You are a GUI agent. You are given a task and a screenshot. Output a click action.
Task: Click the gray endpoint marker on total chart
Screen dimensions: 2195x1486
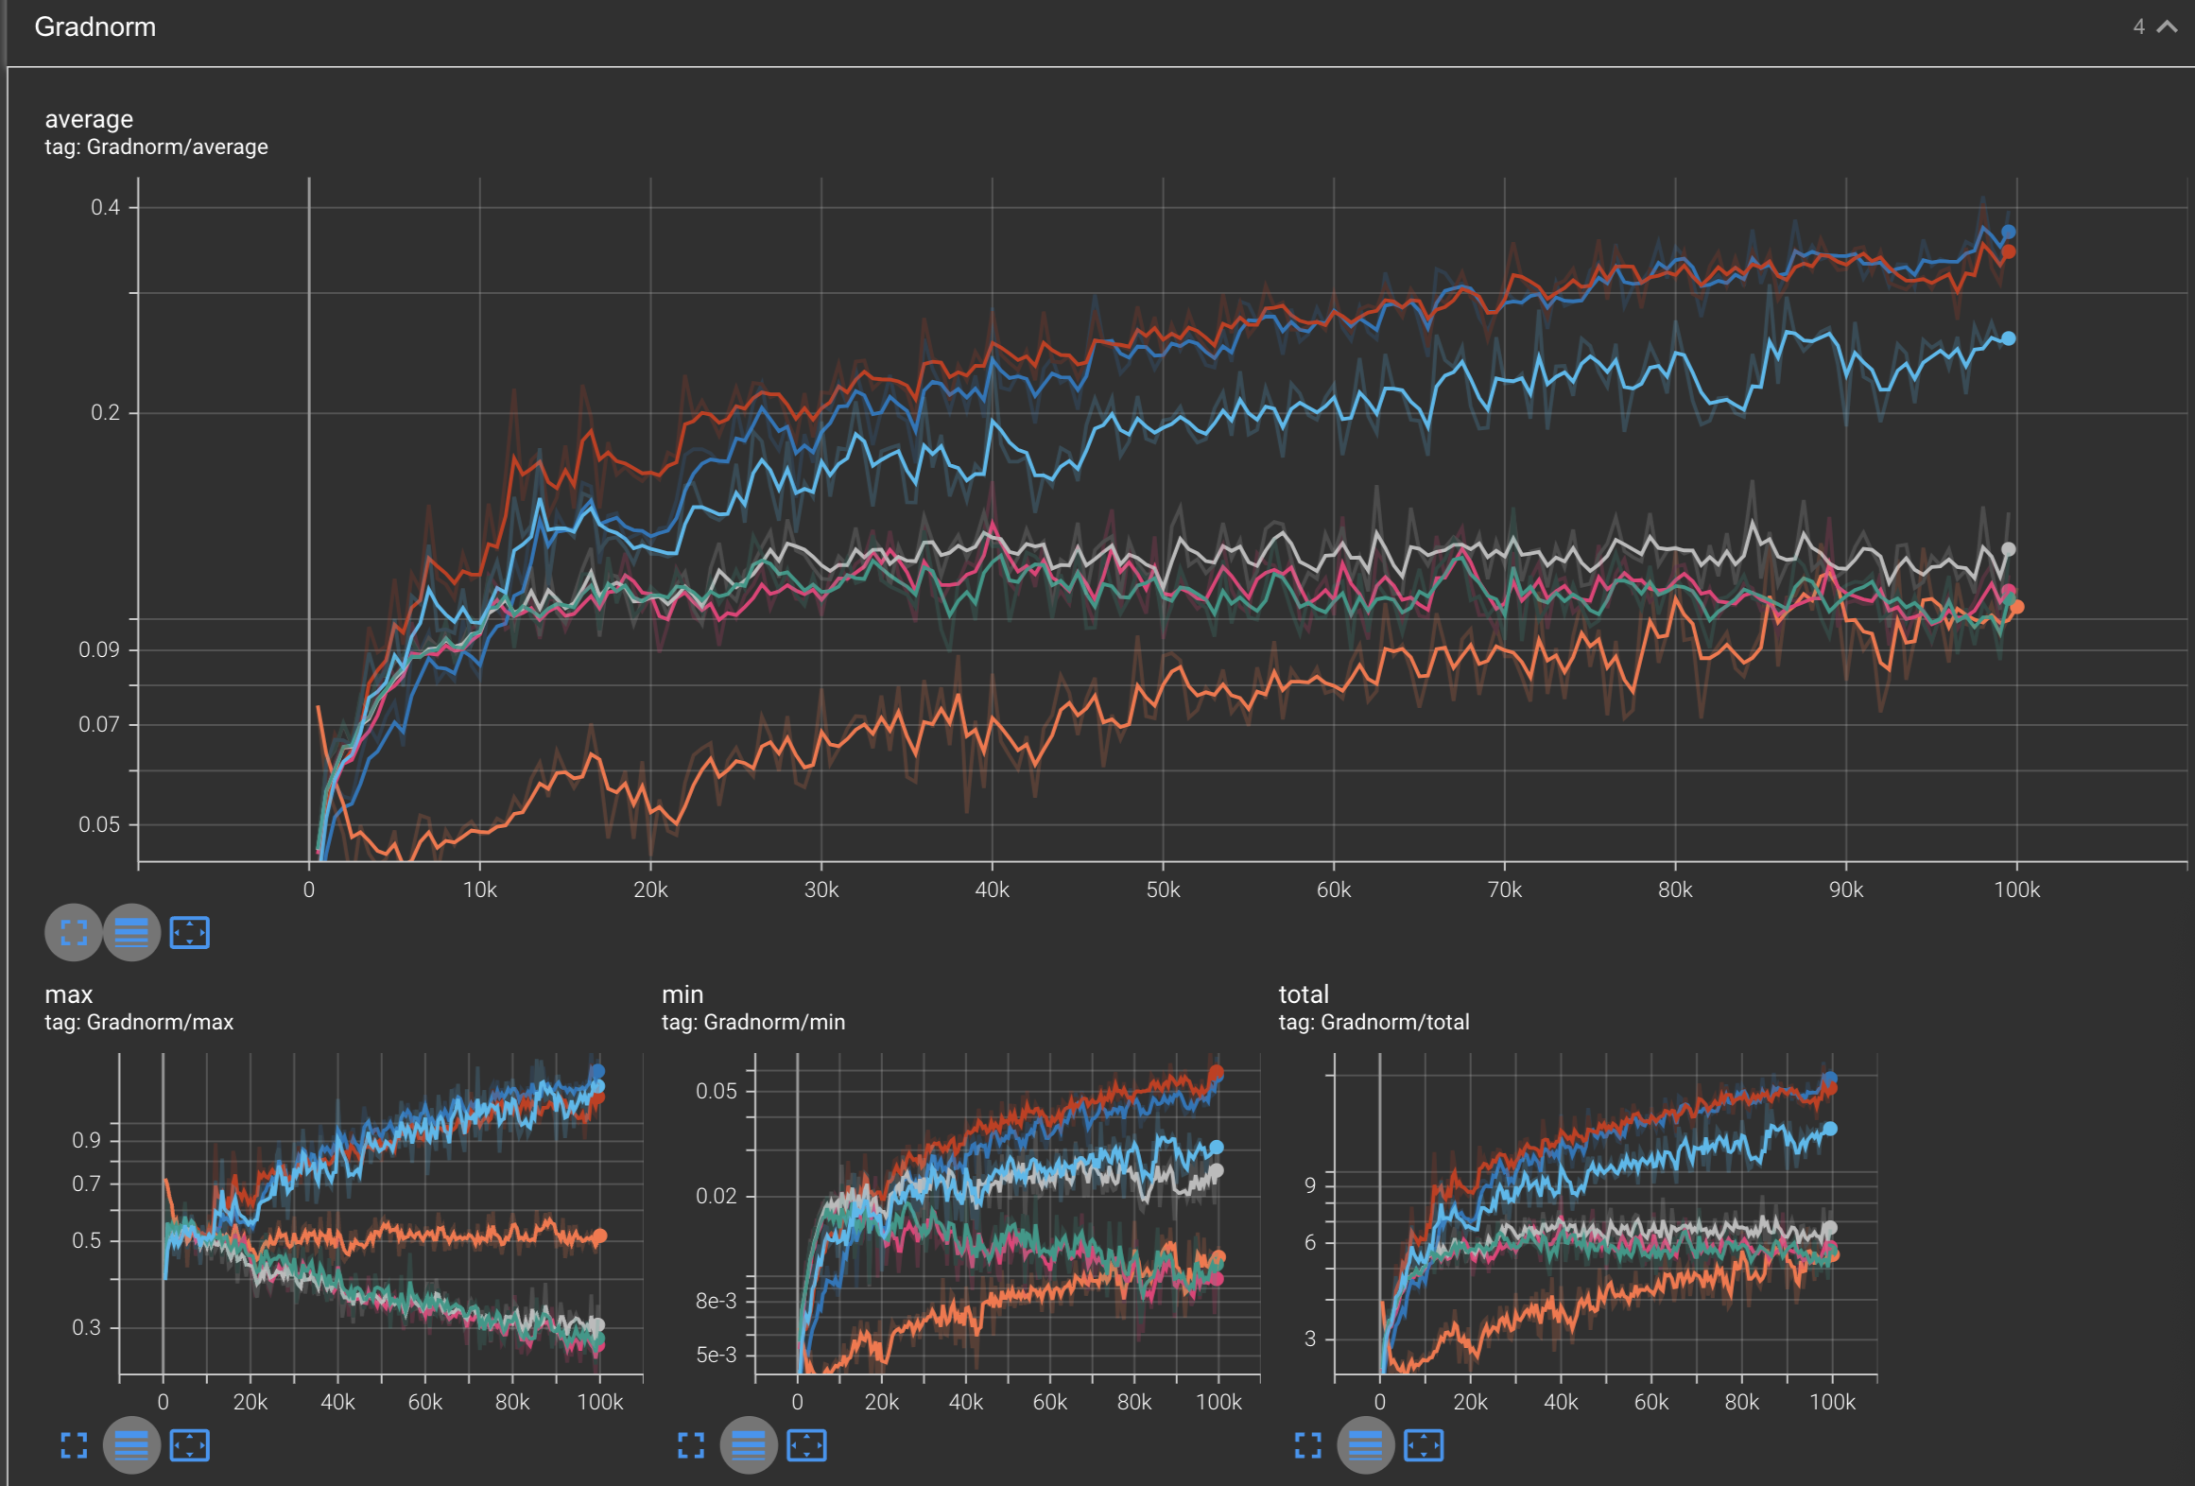[x=1830, y=1228]
